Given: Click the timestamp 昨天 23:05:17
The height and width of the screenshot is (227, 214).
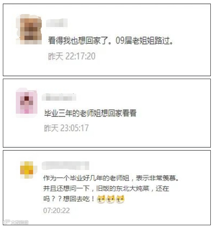Looking at the screenshot, I should point(66,128).
